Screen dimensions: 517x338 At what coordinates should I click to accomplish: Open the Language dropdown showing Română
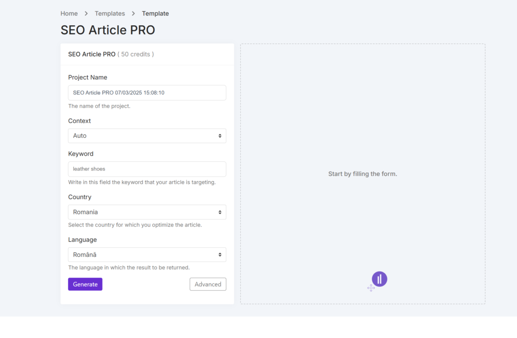(147, 255)
